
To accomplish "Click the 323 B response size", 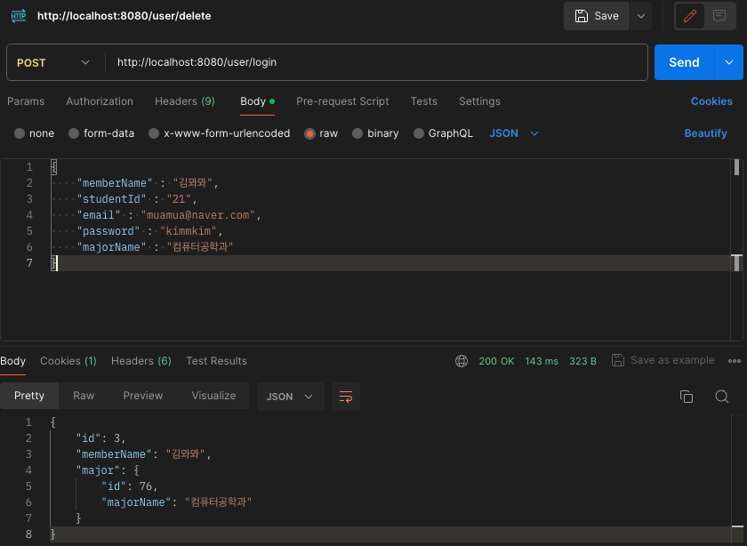I will click(x=582, y=361).
